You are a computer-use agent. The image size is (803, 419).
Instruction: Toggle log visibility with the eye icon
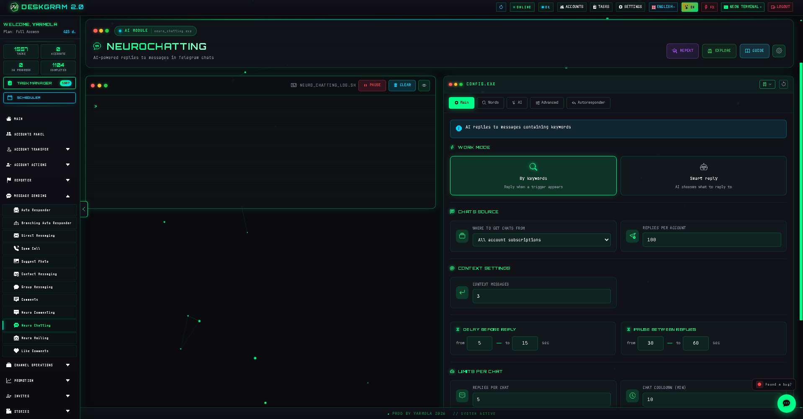point(424,85)
